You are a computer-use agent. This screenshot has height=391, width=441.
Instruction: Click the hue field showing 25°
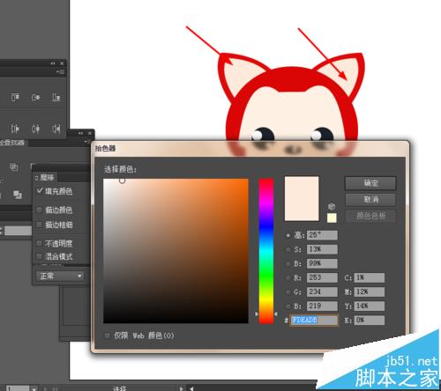coord(322,235)
